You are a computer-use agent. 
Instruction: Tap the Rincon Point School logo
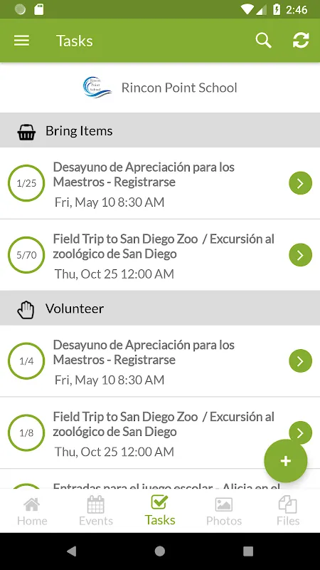pos(97,87)
